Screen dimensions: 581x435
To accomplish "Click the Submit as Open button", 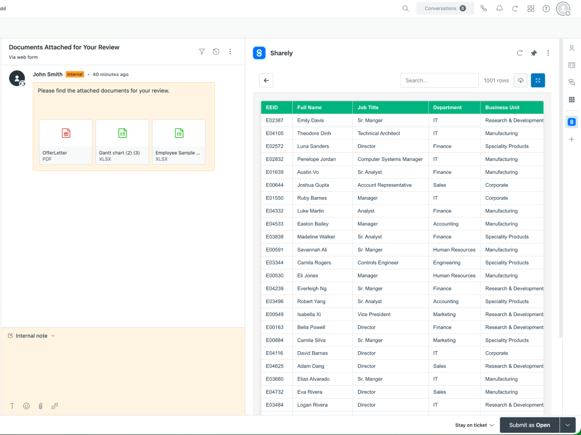I will tap(529, 425).
